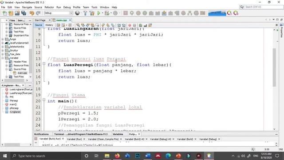Switch to the Files panel tab
Screen dimensions: 284x160
tap(12, 20)
